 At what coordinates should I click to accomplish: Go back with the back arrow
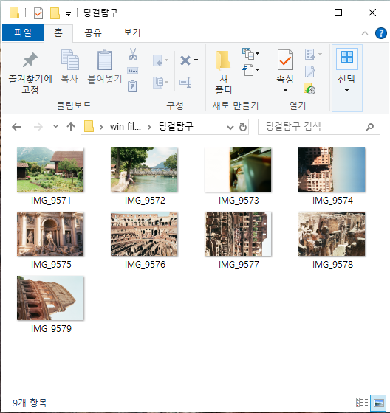click(x=16, y=127)
